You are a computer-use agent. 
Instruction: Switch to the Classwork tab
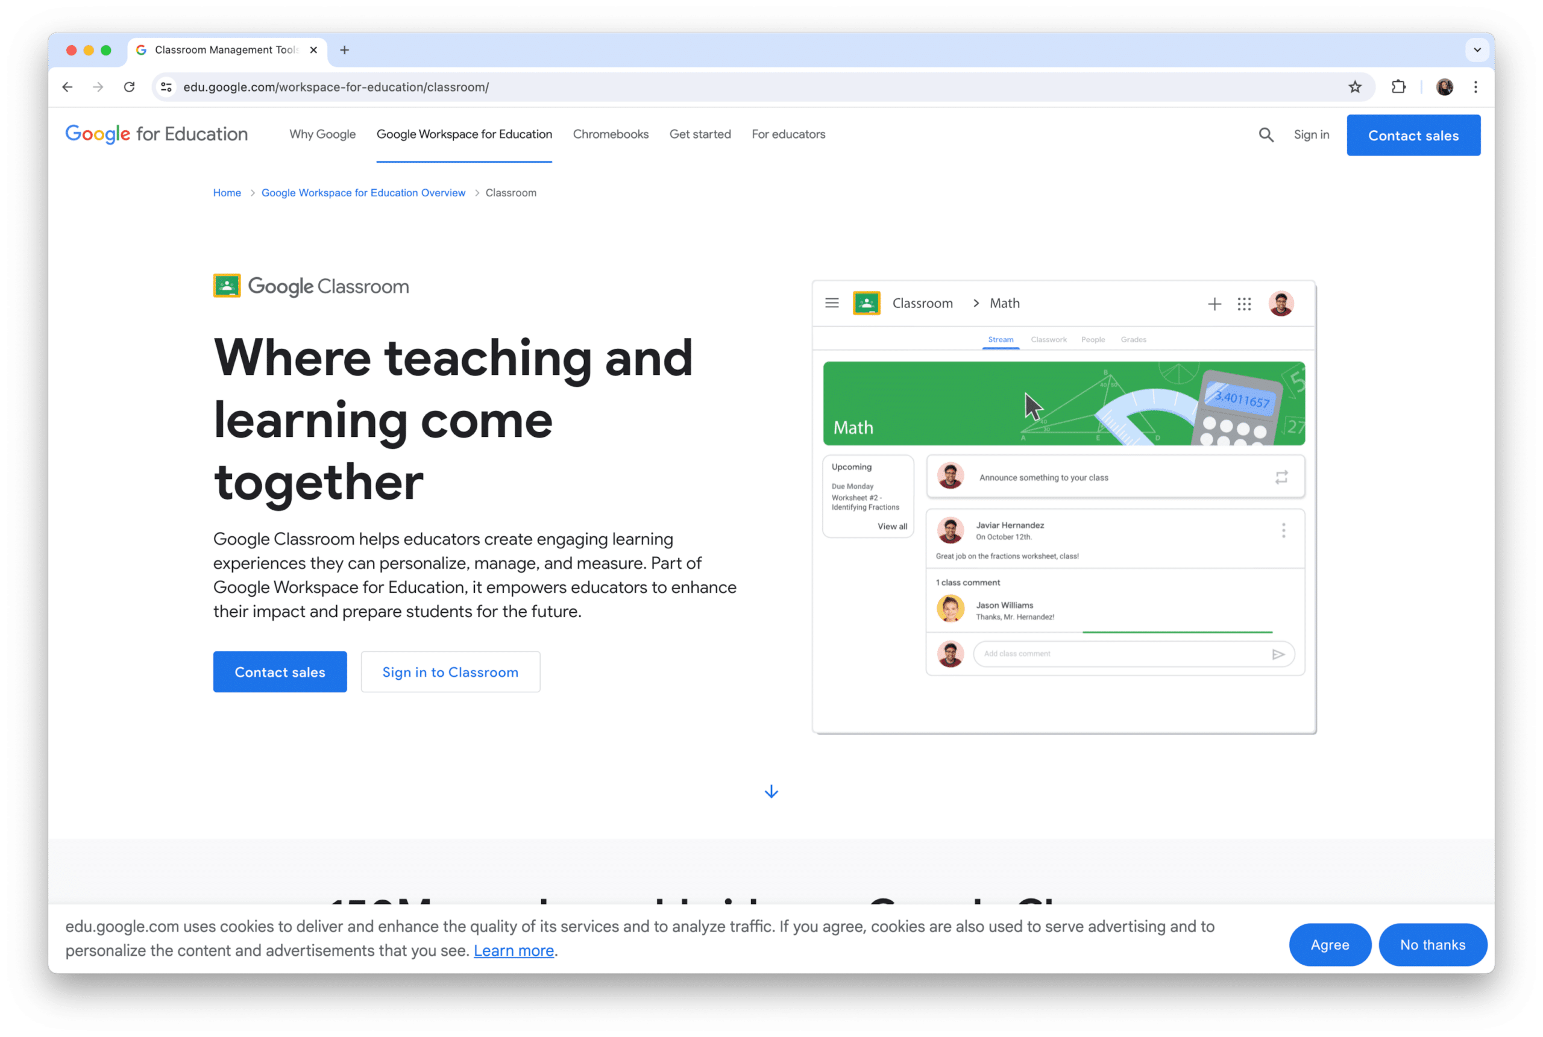click(x=1050, y=339)
